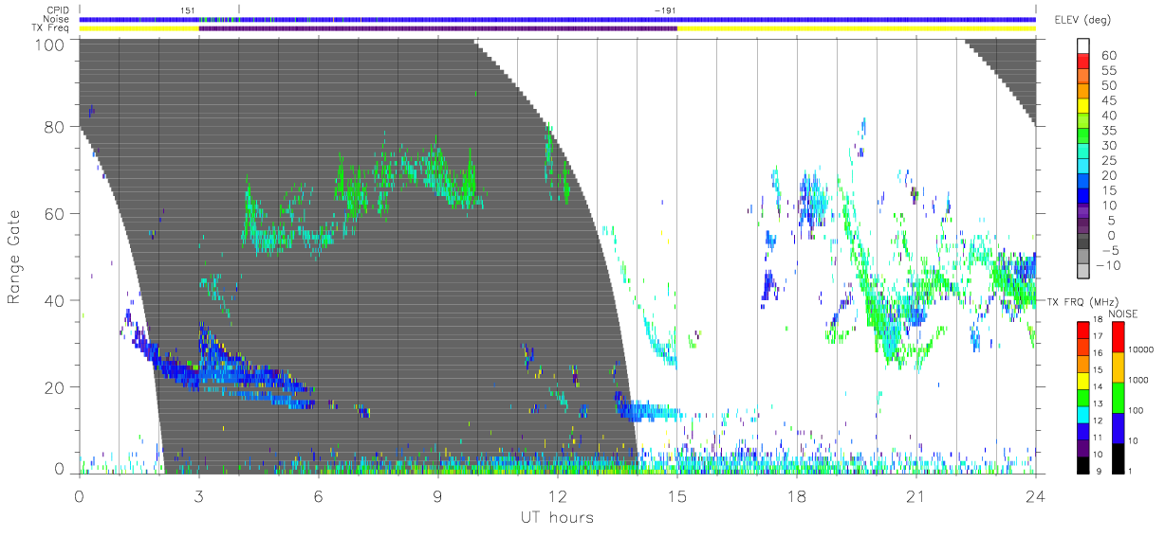
Task: Click the '-10' label on ELEV colorbar
Action: (x=1110, y=266)
